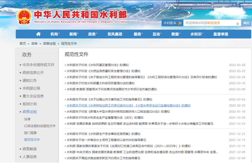Open the 政务 navigation menu
252x163 pixels.
93,34
